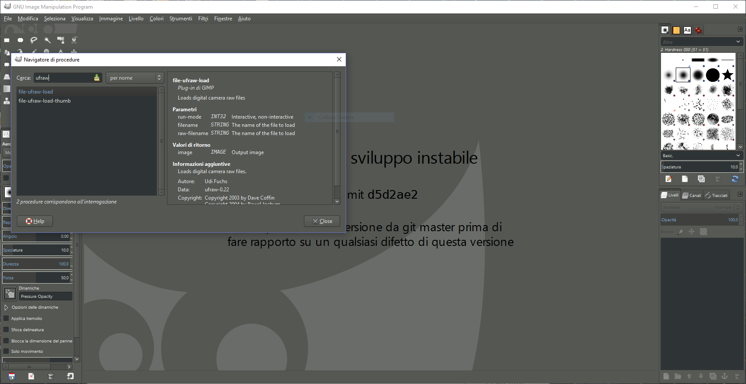Open the Strumenti menu
Image resolution: width=746 pixels, height=384 pixels.
click(181, 19)
